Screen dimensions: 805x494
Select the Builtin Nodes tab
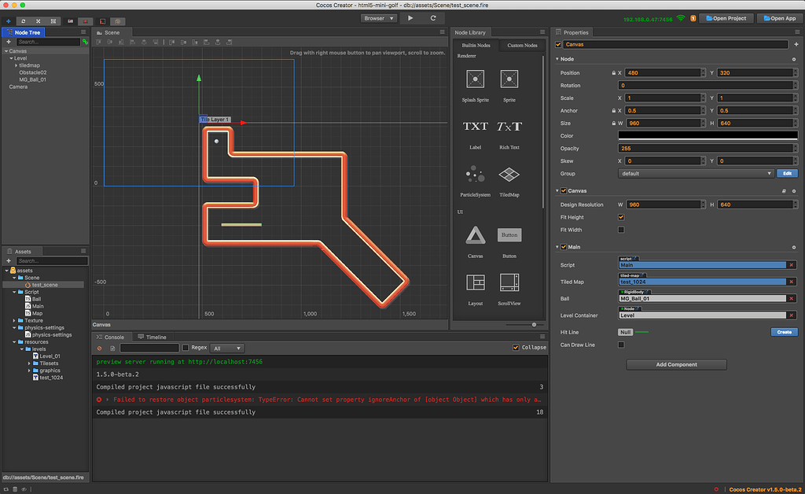[476, 45]
